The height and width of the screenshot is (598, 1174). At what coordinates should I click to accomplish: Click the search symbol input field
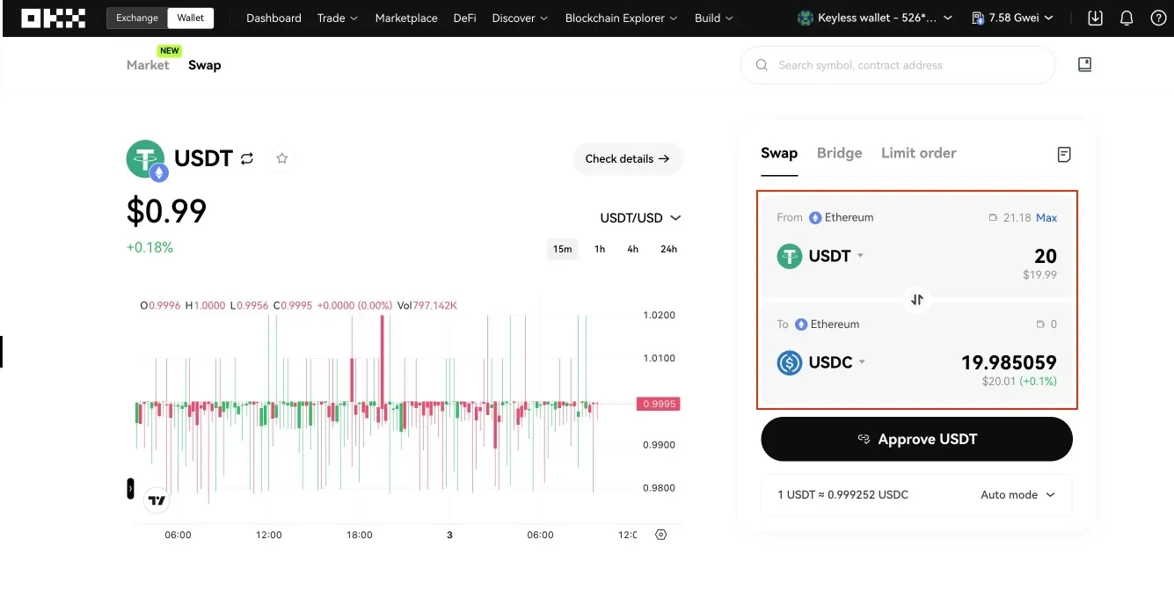coord(897,64)
